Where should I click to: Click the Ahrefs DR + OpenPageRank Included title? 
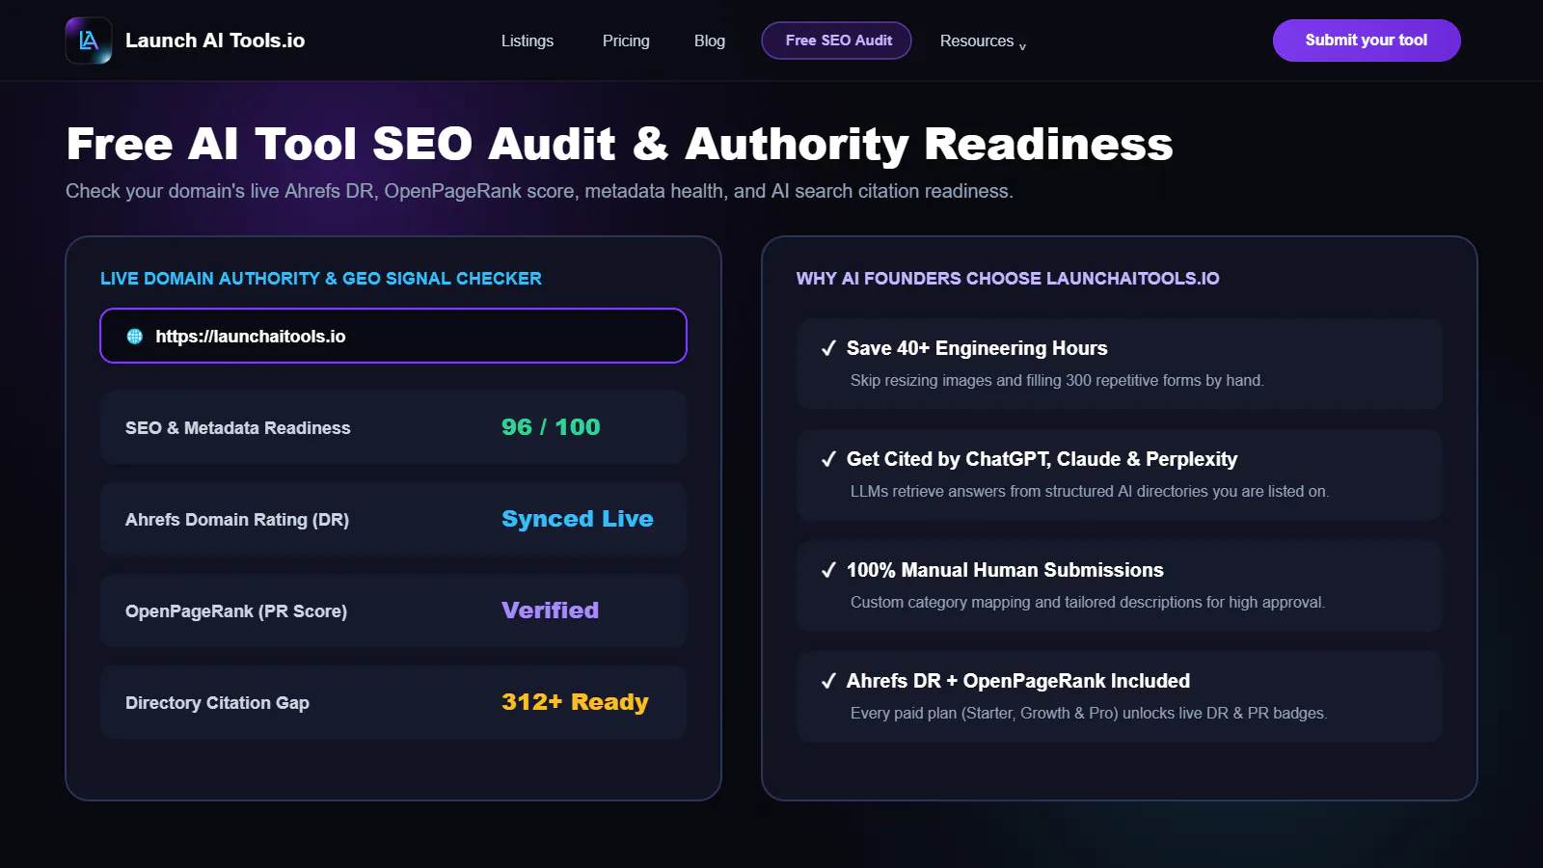pyautogui.click(x=1018, y=681)
